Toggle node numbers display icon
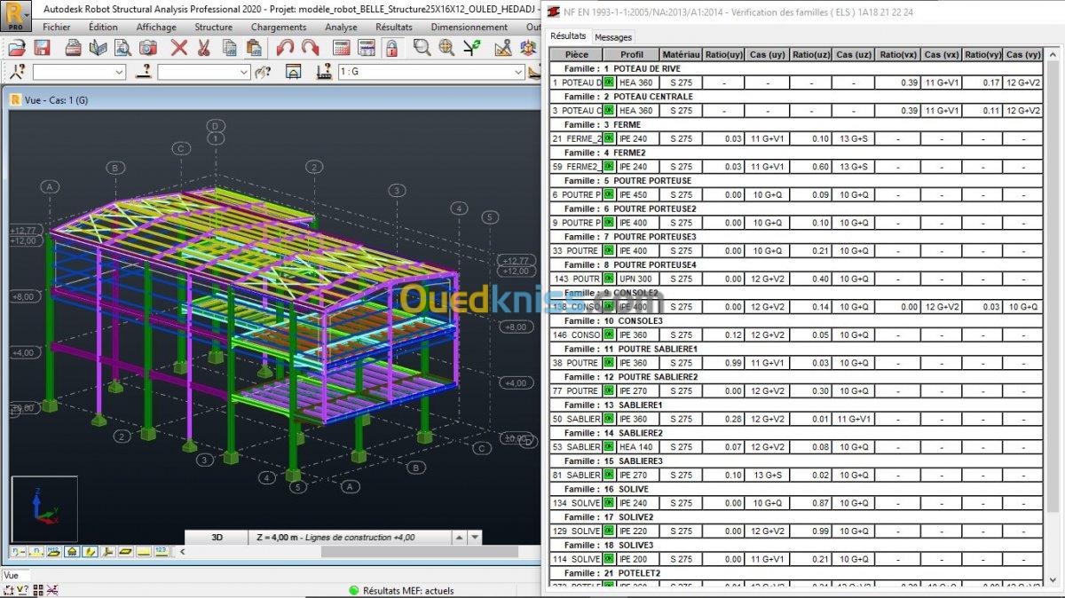This screenshot has width=1065, height=598. 19,552
